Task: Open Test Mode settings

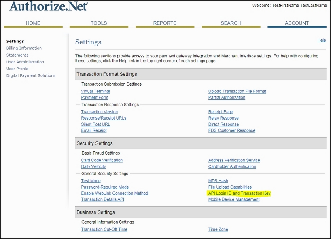Action: tap(91, 181)
